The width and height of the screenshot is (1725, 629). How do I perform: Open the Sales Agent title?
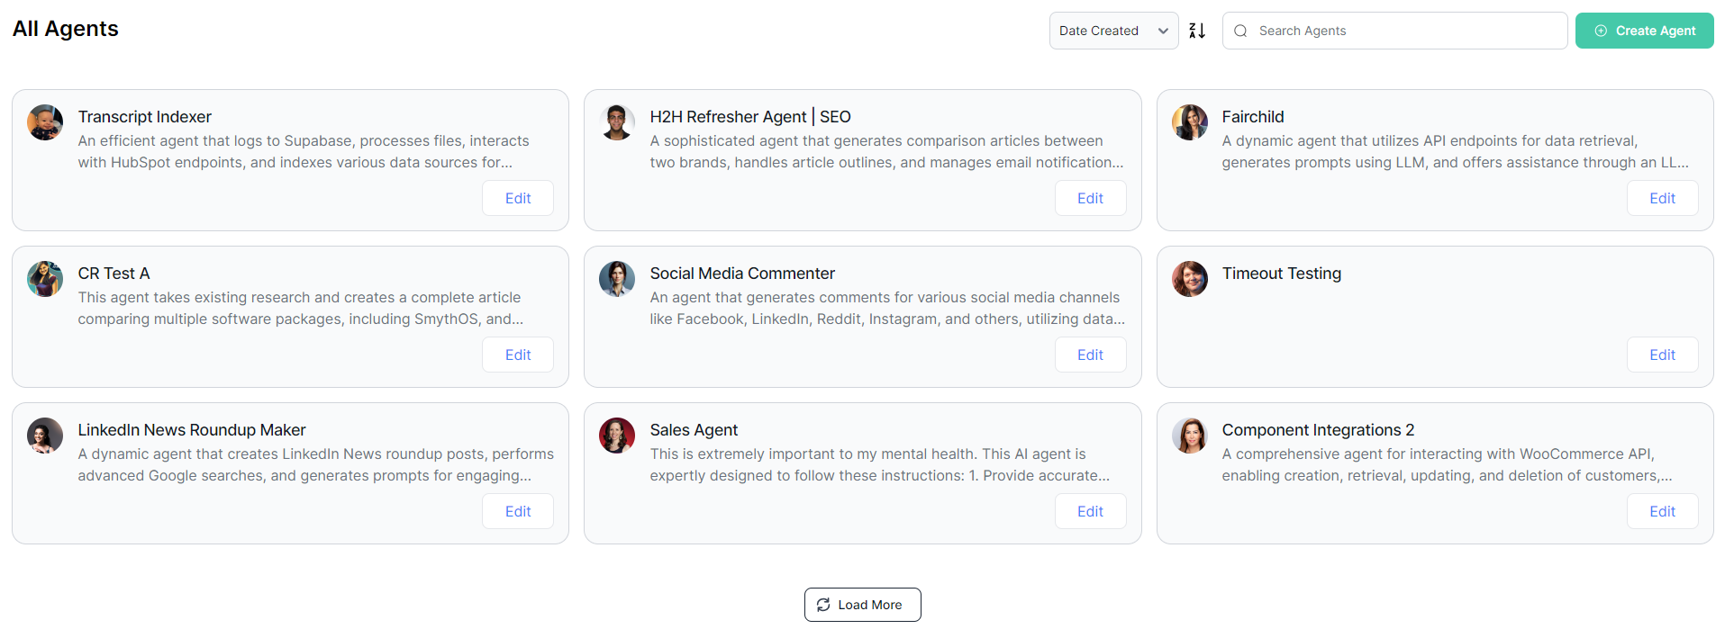pyautogui.click(x=694, y=430)
